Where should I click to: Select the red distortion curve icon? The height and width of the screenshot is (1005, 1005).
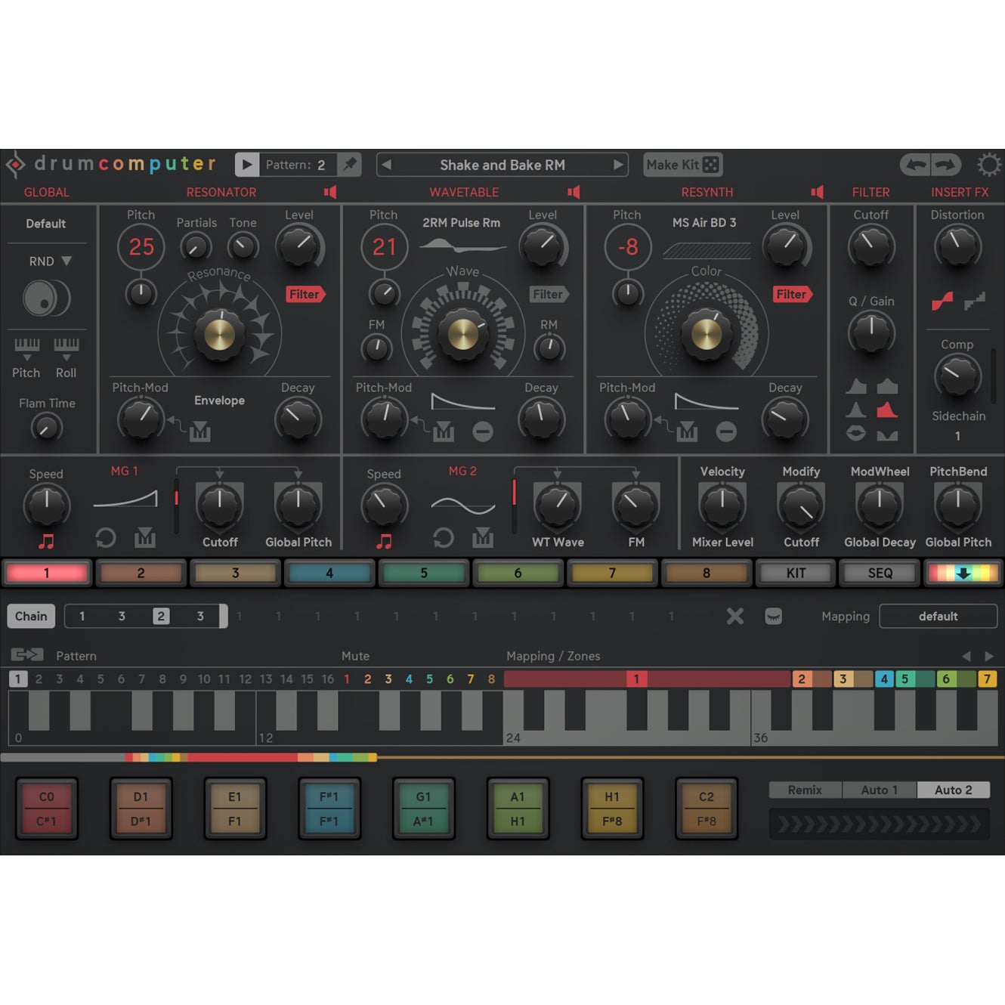[942, 301]
